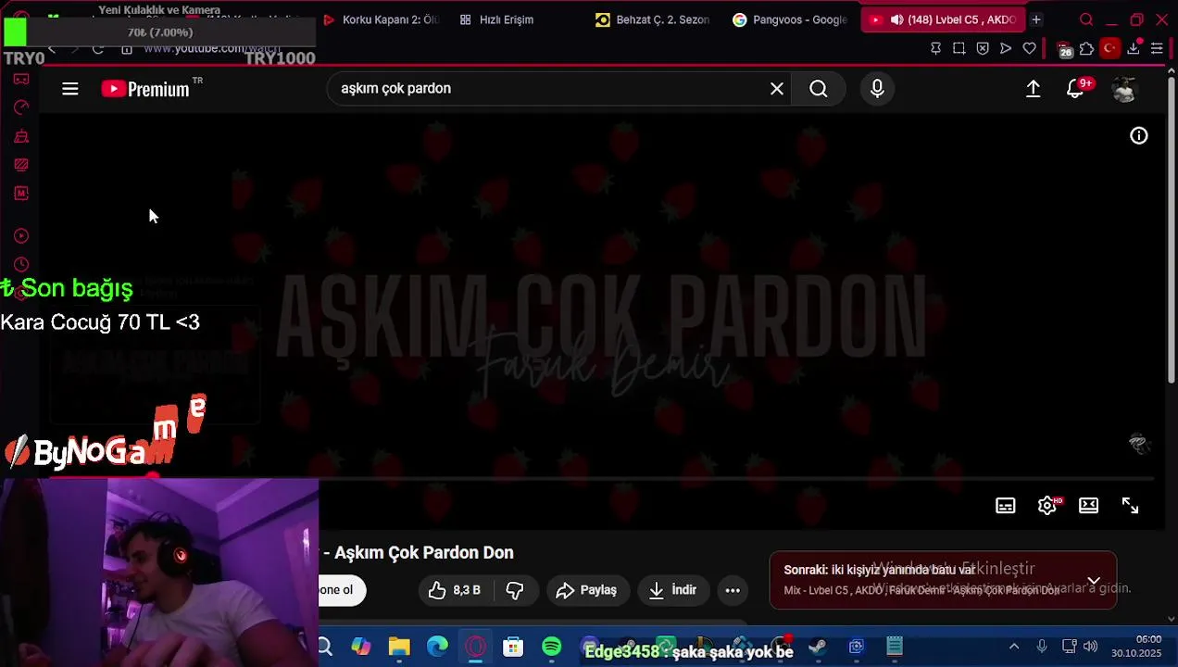Open the sidebar M (GX Mods) icon
This screenshot has width=1178, height=667.
21,193
